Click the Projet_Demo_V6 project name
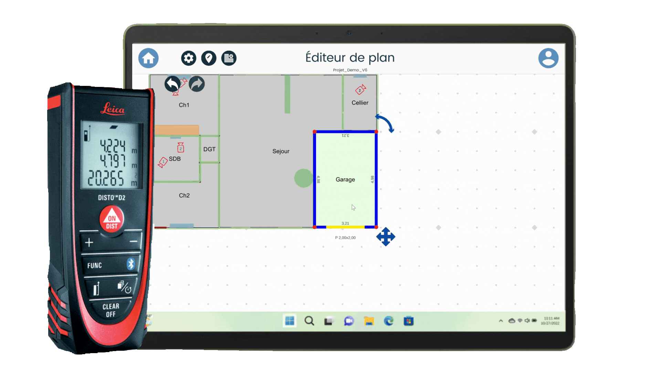Image resolution: width=661 pixels, height=371 pixels. click(350, 70)
